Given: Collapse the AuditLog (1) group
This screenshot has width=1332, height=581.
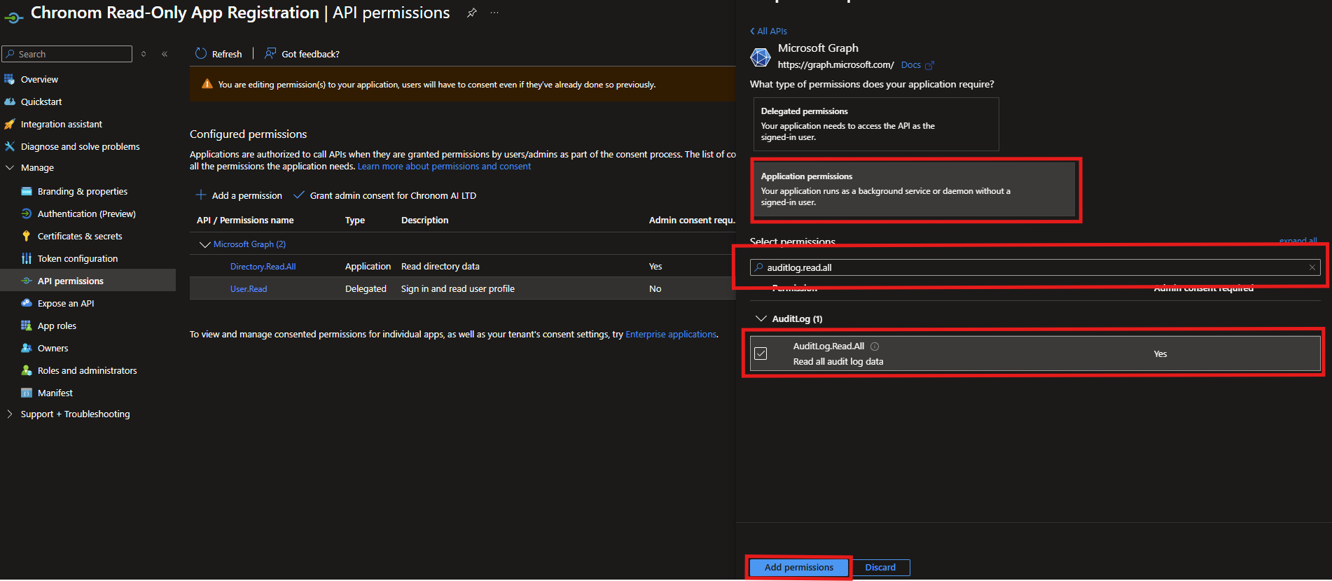Looking at the screenshot, I should click(x=761, y=318).
